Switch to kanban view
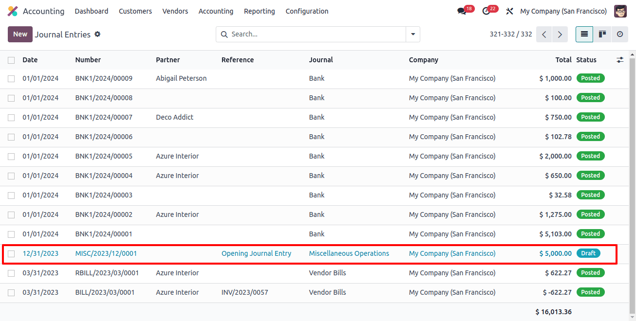 click(x=602, y=34)
